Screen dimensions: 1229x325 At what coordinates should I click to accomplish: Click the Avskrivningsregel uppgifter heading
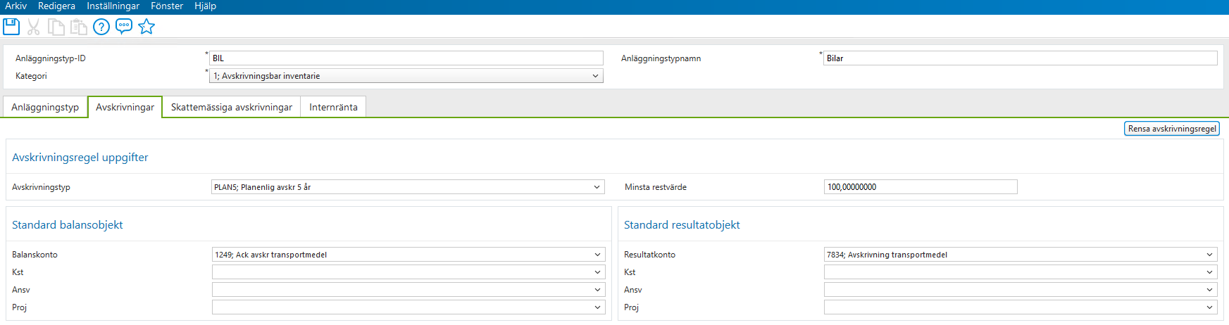click(x=80, y=158)
